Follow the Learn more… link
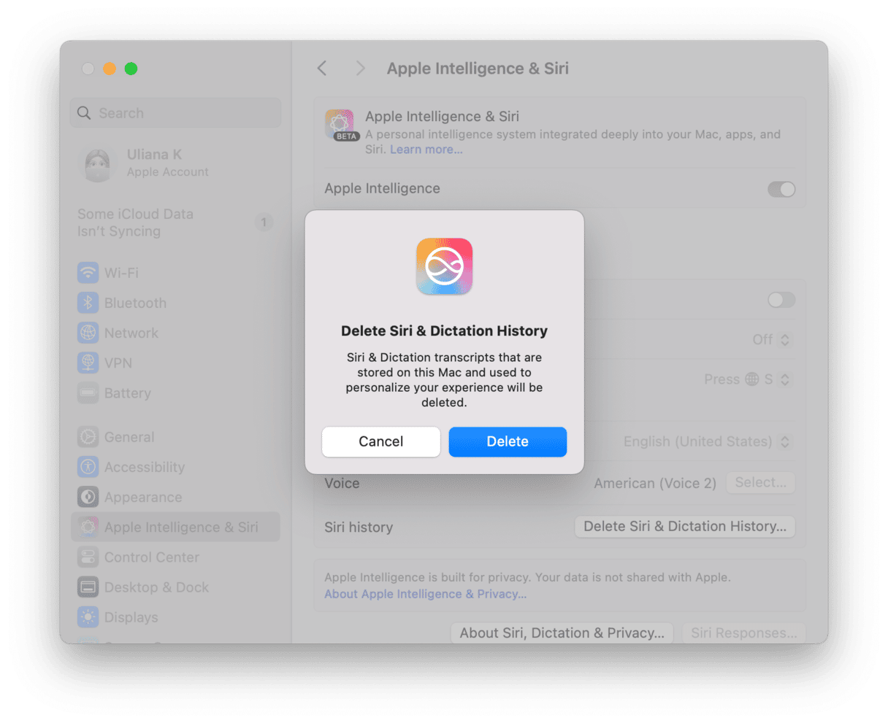The height and width of the screenshot is (723, 888). click(x=426, y=150)
